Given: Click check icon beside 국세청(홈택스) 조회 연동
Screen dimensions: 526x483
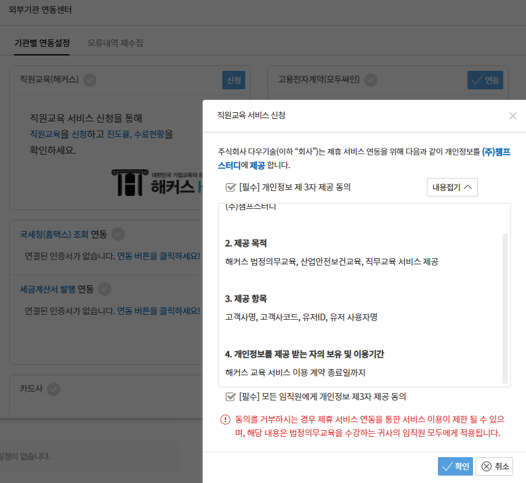Looking at the screenshot, I should tap(118, 234).
